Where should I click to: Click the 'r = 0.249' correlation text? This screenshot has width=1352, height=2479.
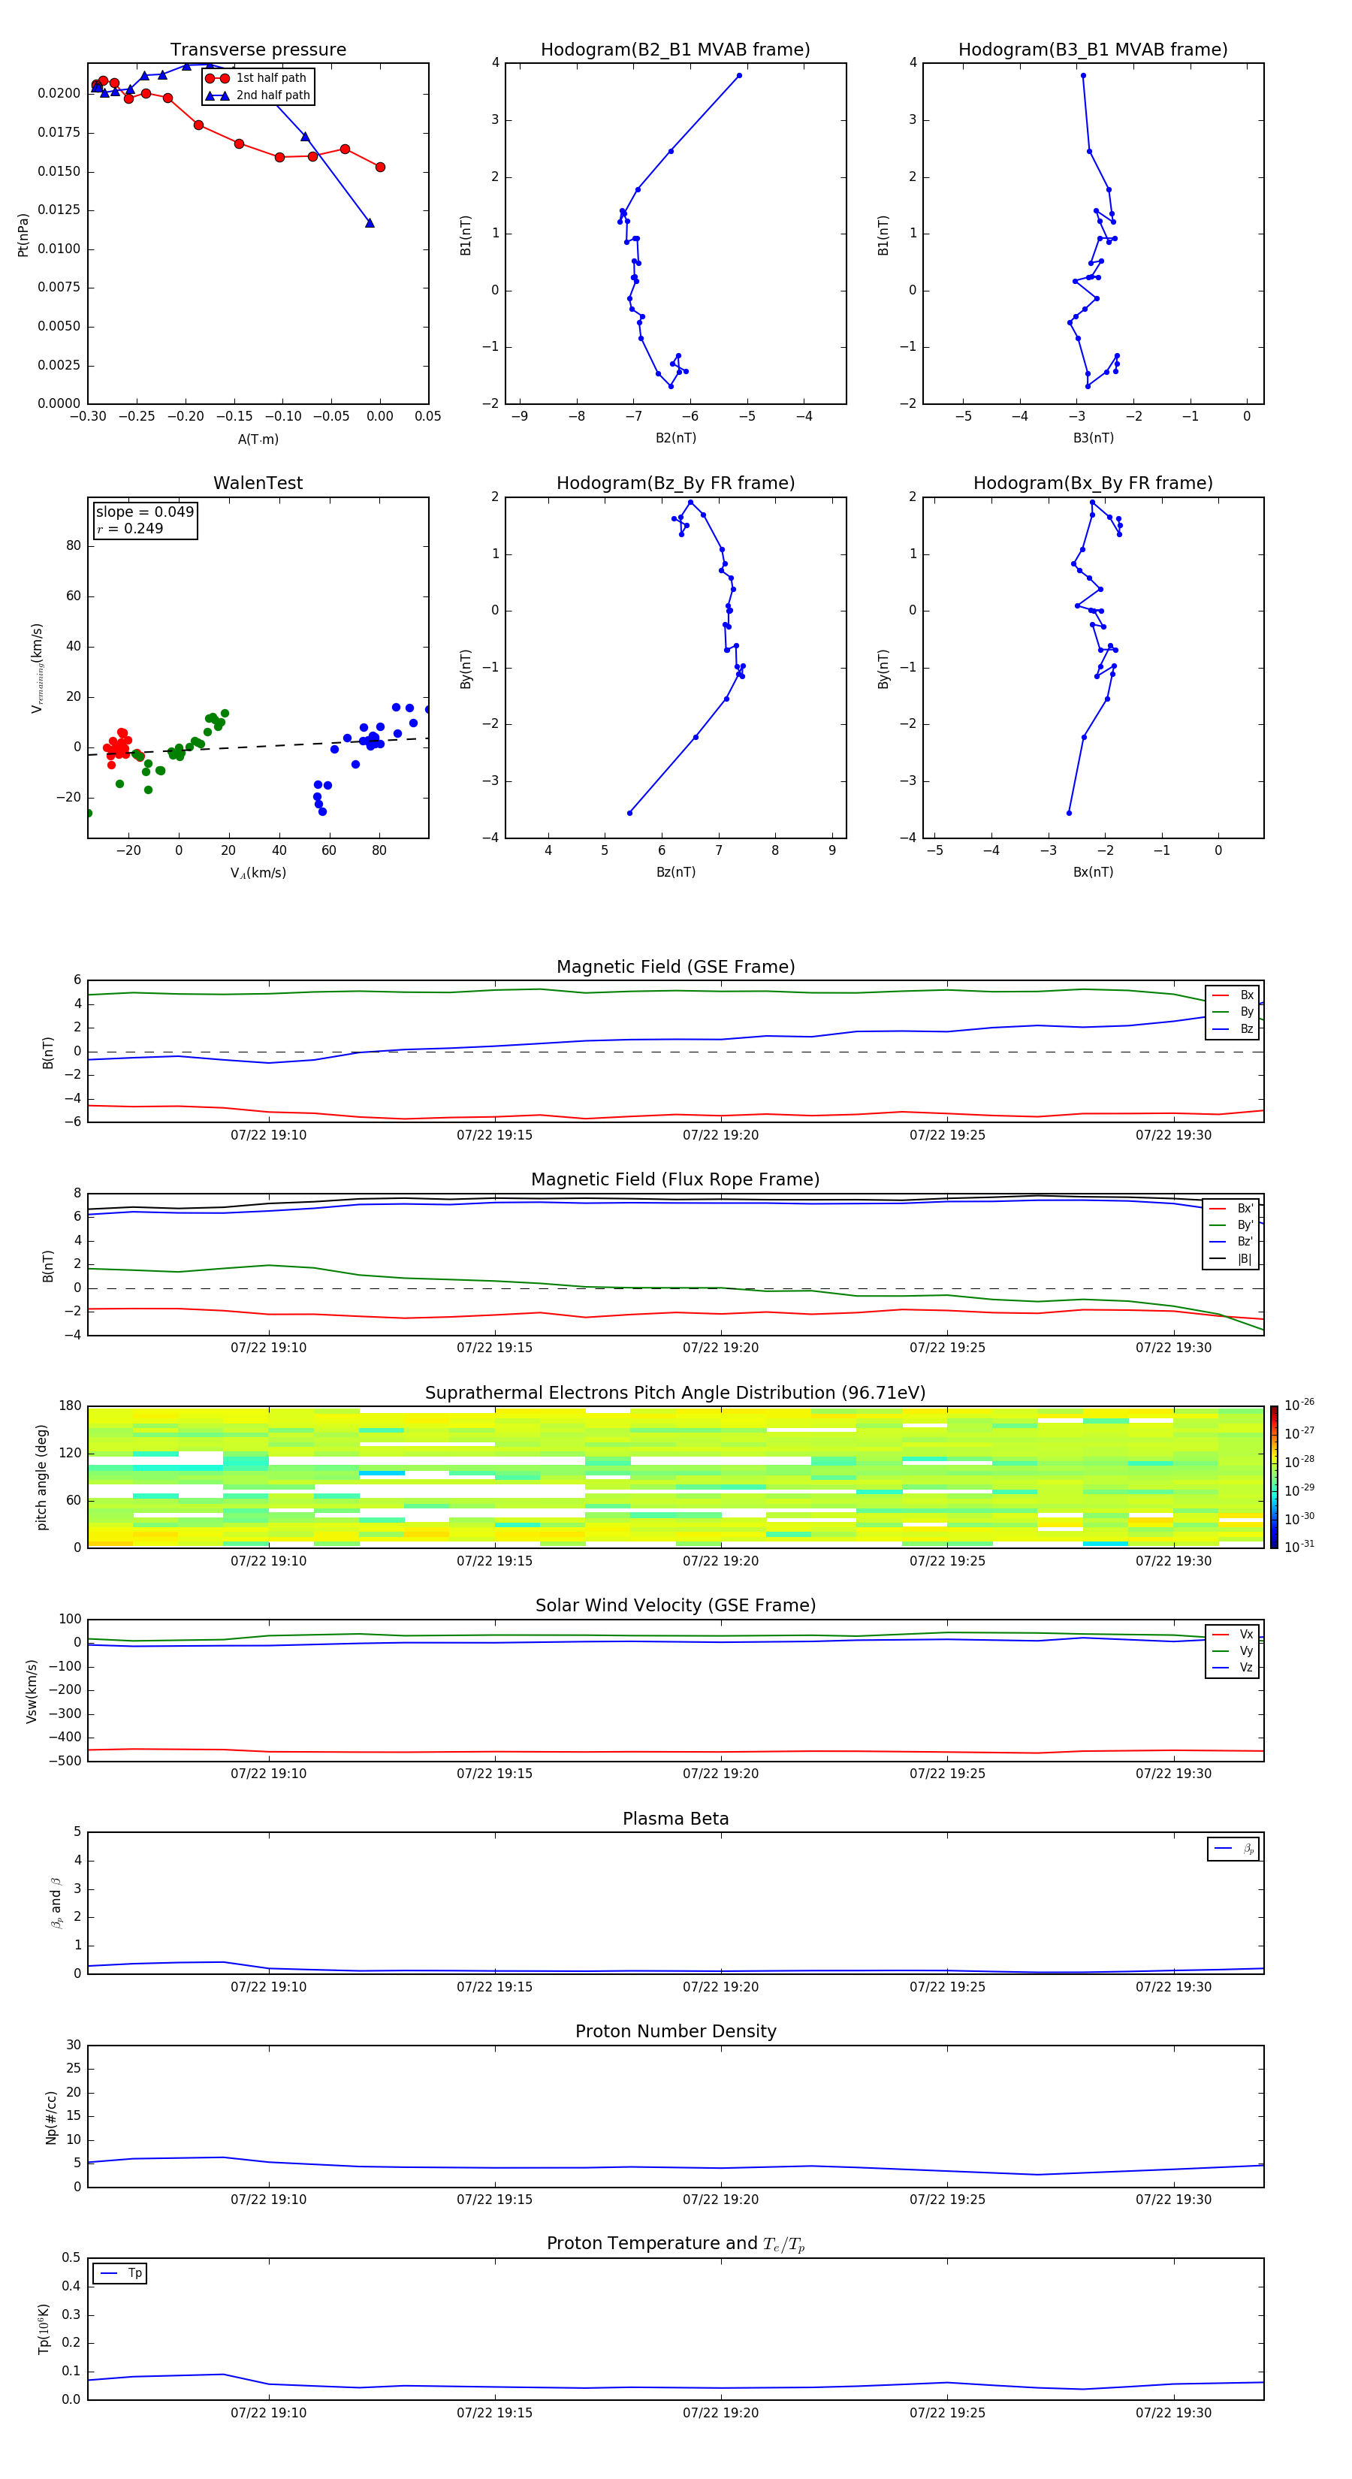click(130, 528)
